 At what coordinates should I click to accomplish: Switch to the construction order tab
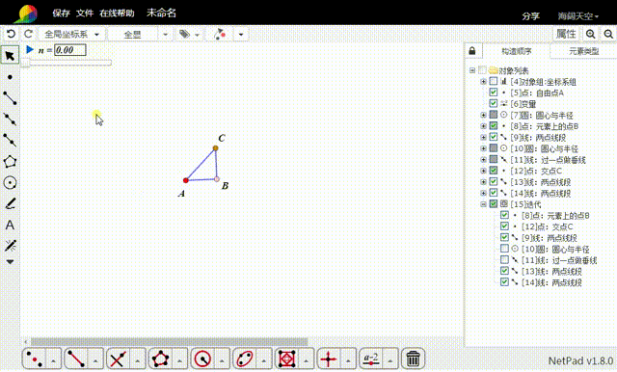(x=517, y=51)
